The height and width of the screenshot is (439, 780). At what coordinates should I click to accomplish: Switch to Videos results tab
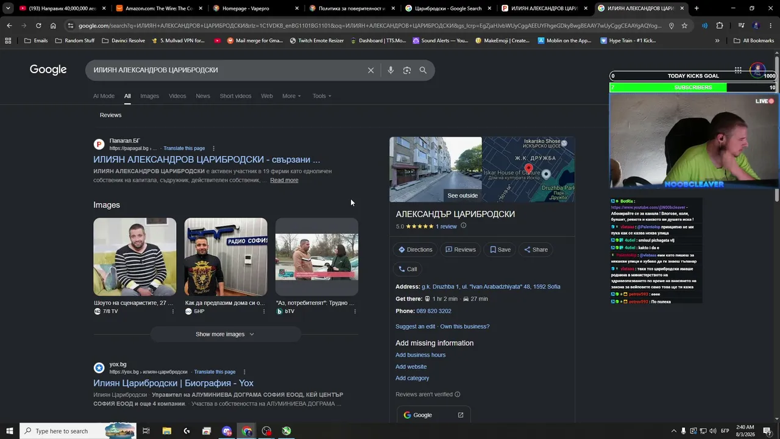tap(177, 96)
